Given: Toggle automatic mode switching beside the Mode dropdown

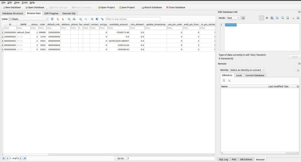Looking at the screenshot, I should pos(243,18).
